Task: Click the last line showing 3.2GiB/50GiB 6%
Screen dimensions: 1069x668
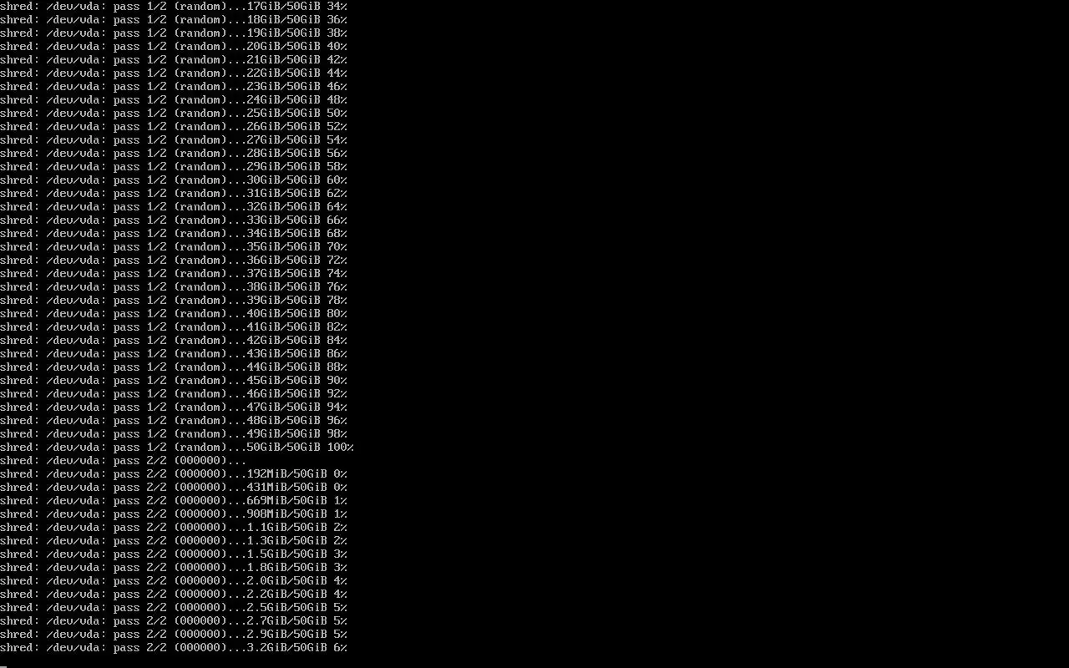Action: pos(174,647)
